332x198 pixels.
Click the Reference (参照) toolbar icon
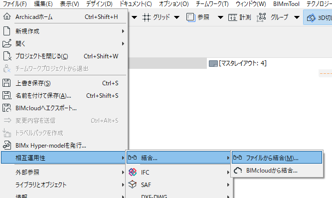click(x=190, y=17)
